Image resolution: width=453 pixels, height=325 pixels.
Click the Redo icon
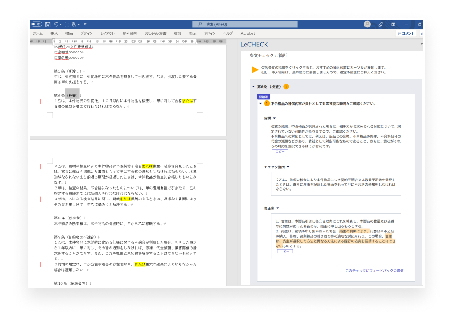click(67, 24)
